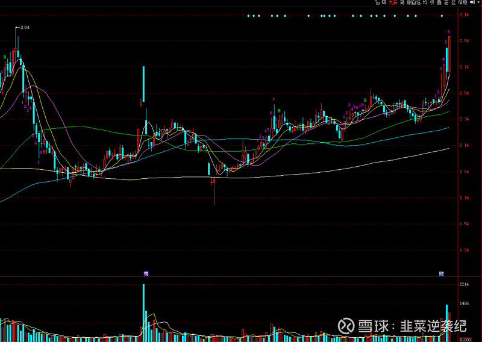The height and width of the screenshot is (342, 482).
Task: Click the 1486 volume axis label
Action: tap(464, 303)
